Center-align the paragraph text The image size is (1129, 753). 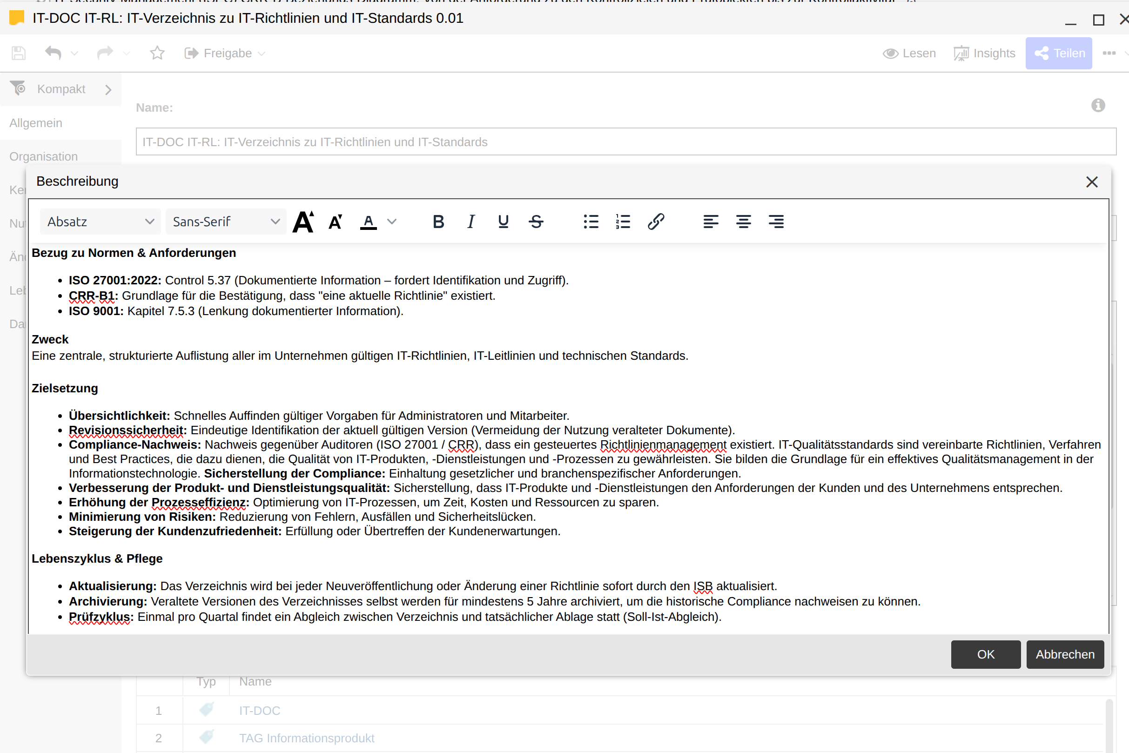point(743,222)
